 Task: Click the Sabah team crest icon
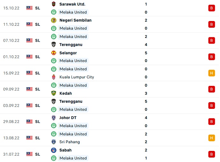click(x=54, y=150)
